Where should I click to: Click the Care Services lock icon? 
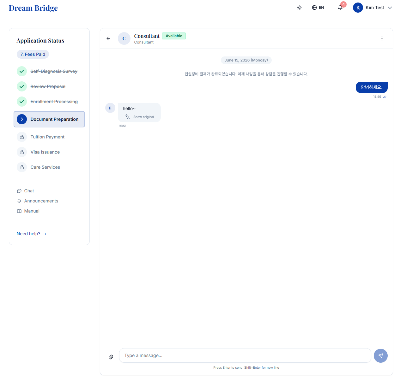22,167
